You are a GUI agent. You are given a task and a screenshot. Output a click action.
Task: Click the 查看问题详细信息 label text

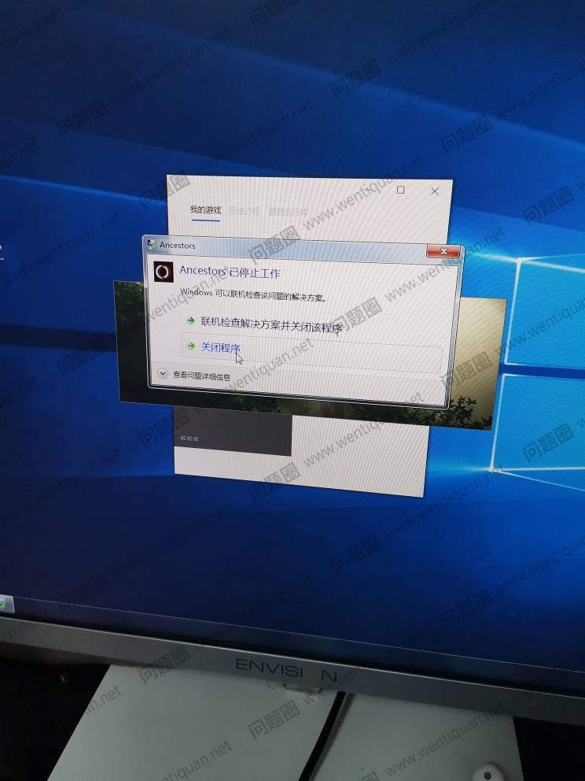[x=201, y=376]
